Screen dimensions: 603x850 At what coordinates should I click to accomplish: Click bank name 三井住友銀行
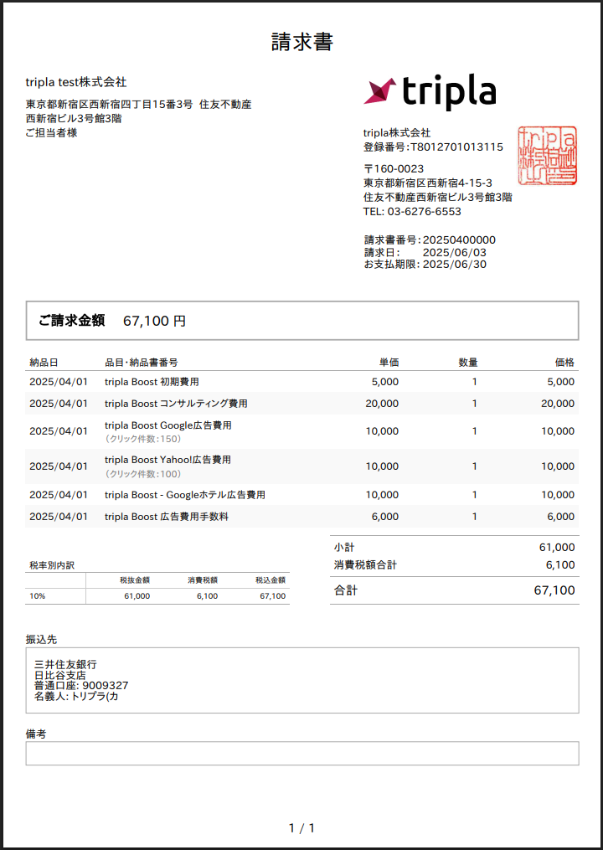click(65, 664)
